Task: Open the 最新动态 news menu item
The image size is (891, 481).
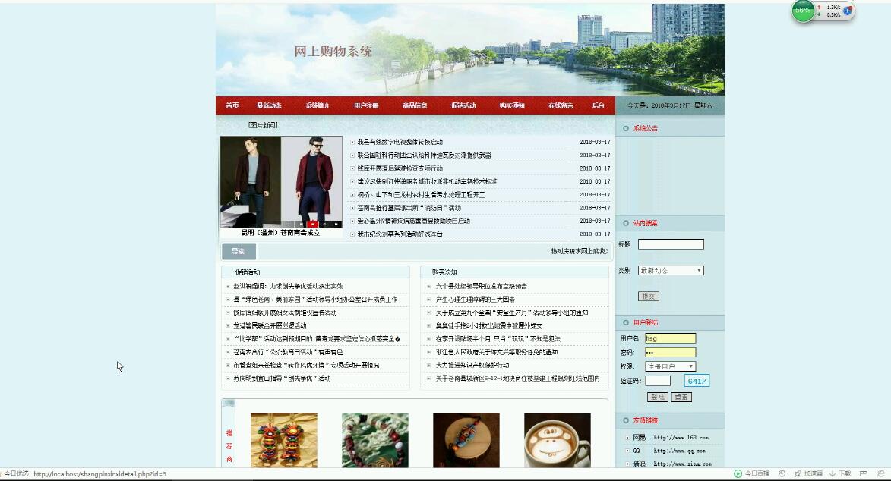Action: 269,105
